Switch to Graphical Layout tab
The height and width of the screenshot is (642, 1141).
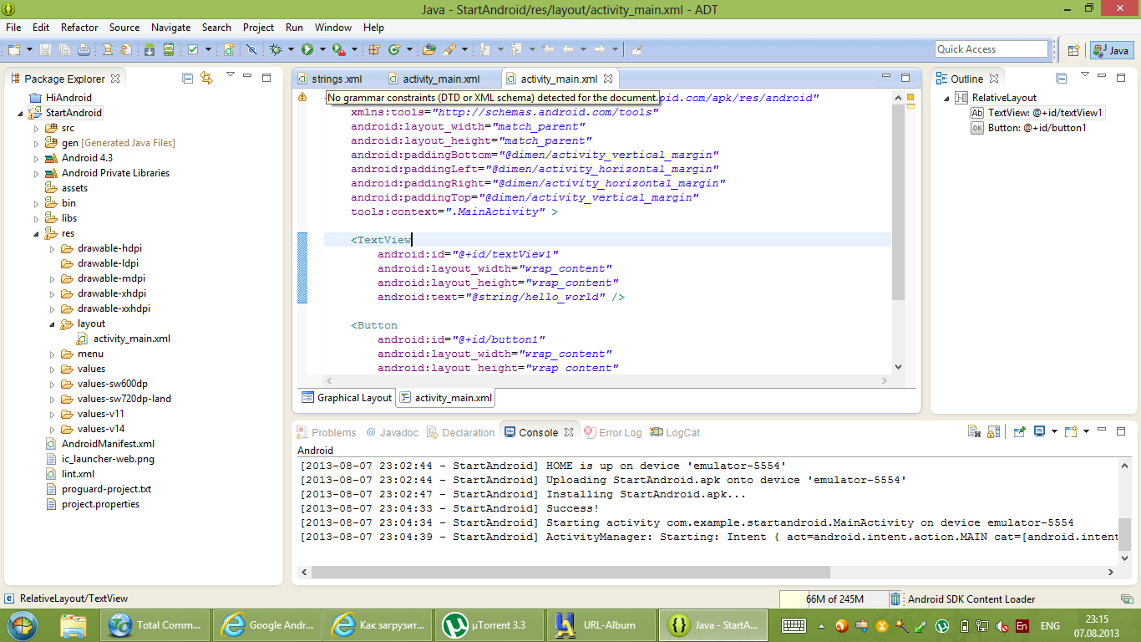click(347, 397)
